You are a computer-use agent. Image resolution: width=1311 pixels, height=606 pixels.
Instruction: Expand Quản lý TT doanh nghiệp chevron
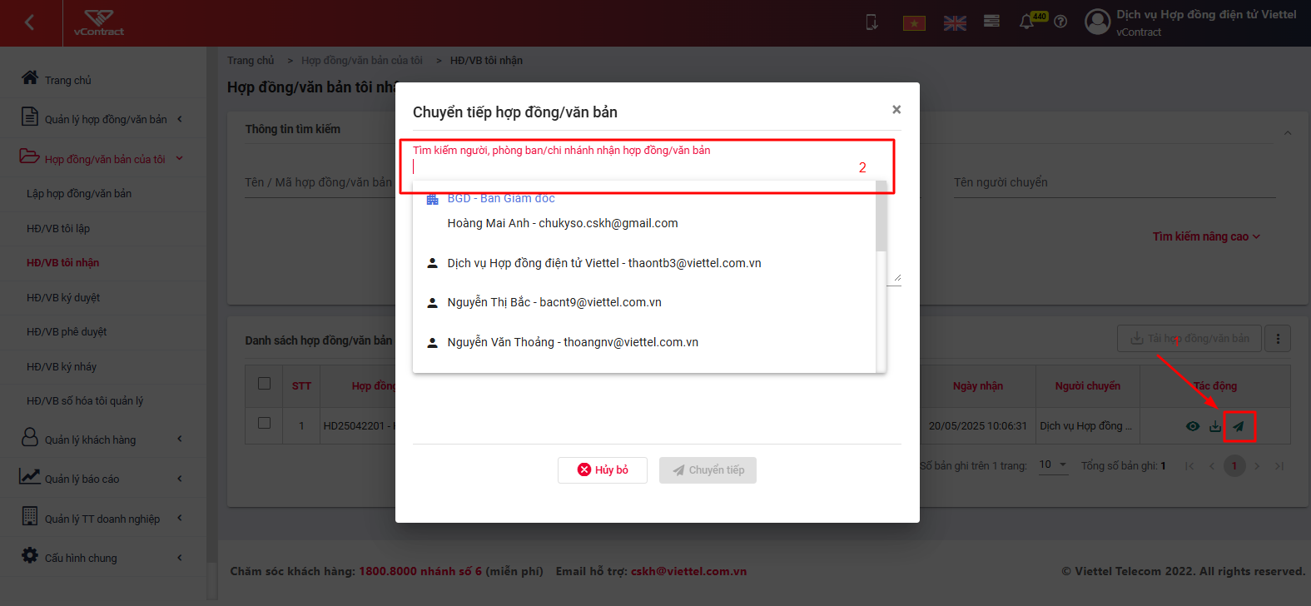click(x=179, y=518)
